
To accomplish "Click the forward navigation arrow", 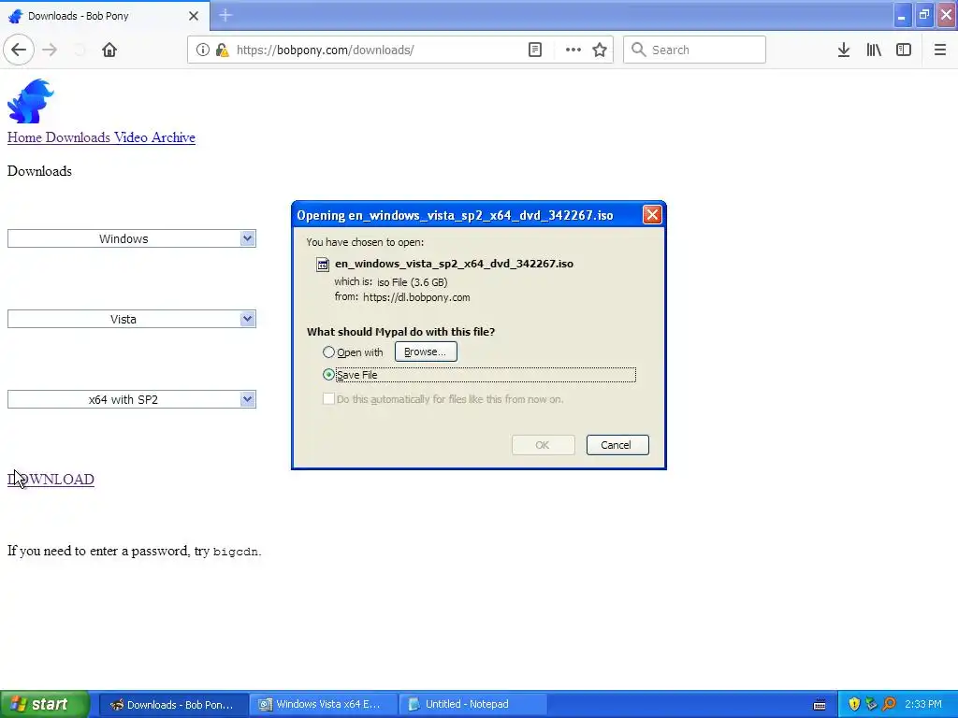I will (50, 50).
